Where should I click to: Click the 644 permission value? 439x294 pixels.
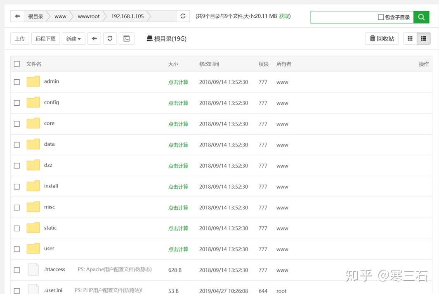point(263,291)
